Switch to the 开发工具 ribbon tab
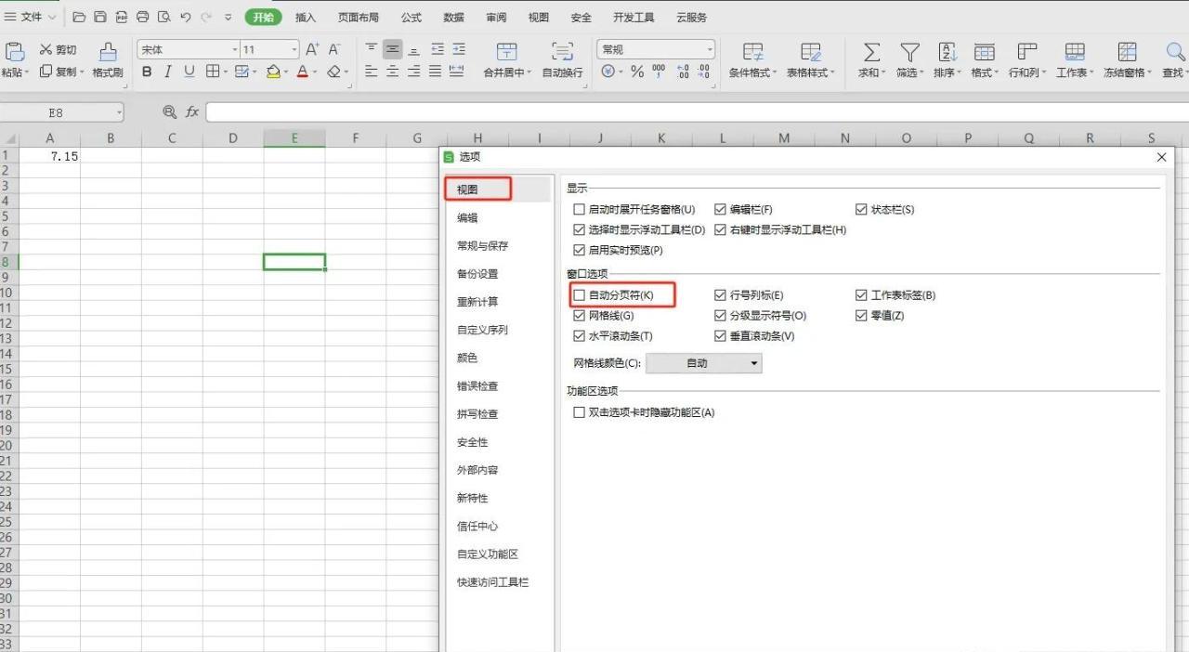This screenshot has height=652, width=1189. click(634, 17)
